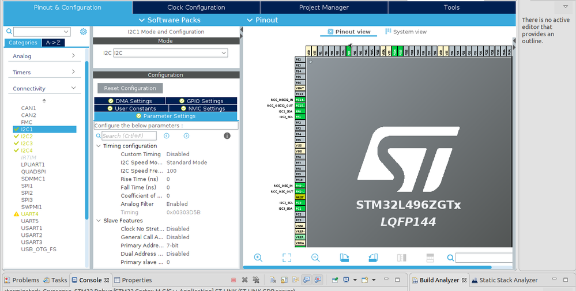Collapse the Slave Features group
This screenshot has height=291, width=576.
coord(99,221)
